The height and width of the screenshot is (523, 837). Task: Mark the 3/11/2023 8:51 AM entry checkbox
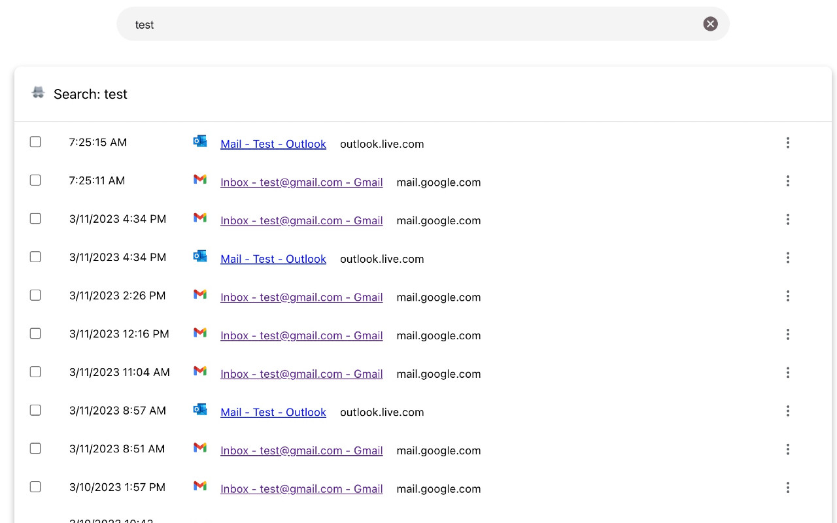click(x=35, y=448)
